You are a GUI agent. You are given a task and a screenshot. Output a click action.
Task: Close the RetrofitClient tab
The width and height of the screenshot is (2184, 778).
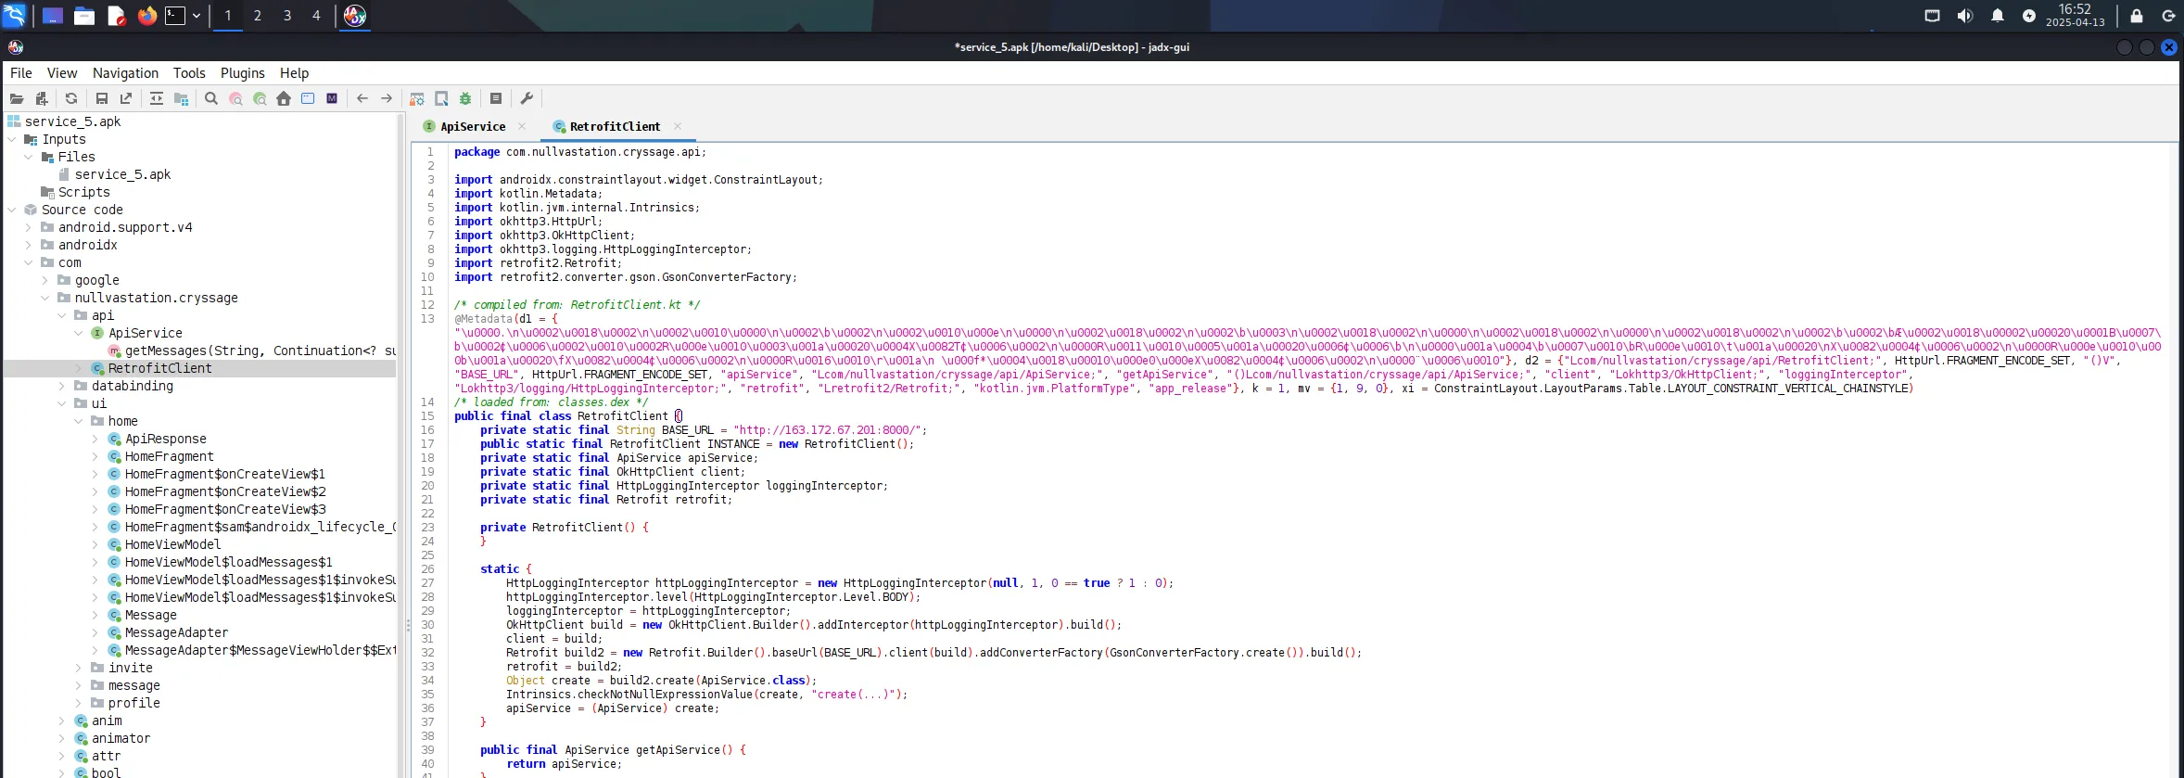click(x=678, y=126)
